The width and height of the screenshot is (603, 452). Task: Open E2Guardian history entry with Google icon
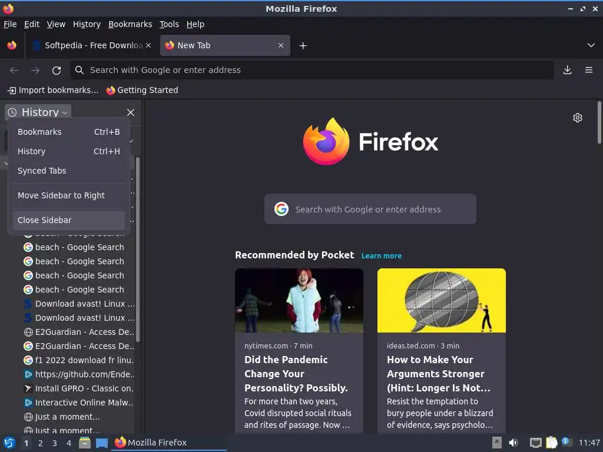click(79, 346)
